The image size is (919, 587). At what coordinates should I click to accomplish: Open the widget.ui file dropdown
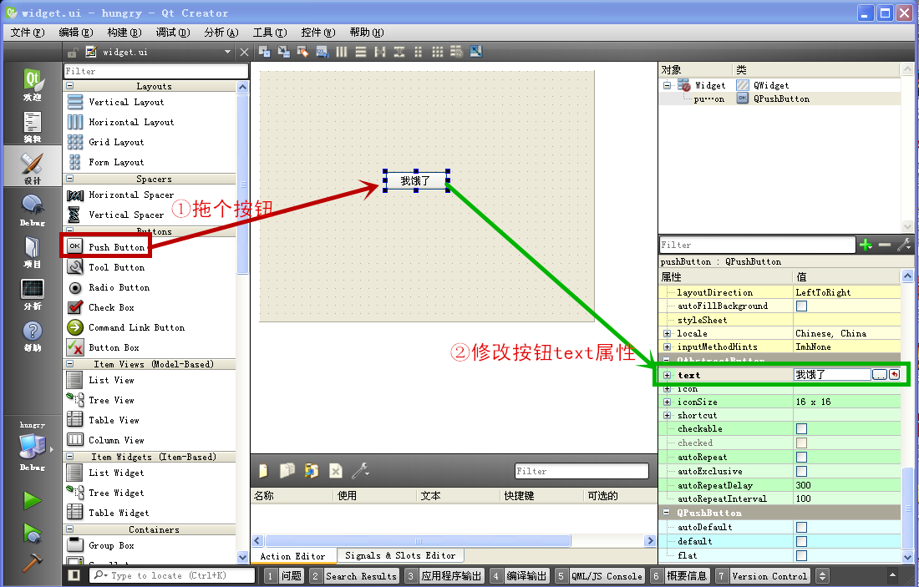[x=227, y=52]
